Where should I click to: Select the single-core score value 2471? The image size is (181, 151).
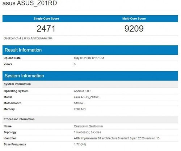[46, 29]
